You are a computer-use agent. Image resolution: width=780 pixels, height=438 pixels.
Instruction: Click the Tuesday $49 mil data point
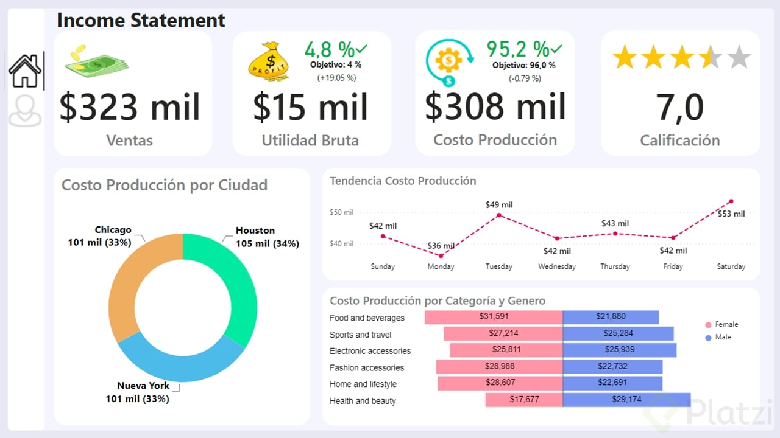[x=499, y=214]
